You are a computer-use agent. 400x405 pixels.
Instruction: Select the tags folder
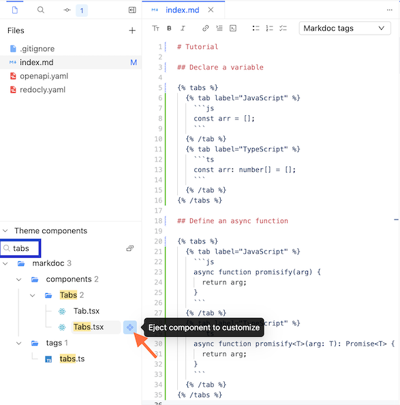pyautogui.click(x=54, y=343)
